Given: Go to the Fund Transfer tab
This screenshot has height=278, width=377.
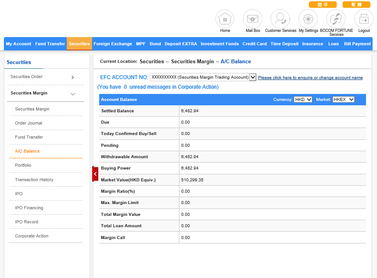Looking at the screenshot, I should click(50, 44).
